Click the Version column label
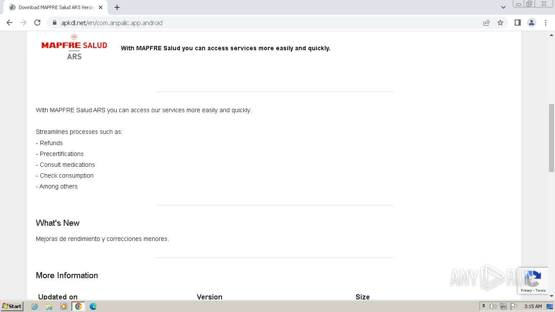The image size is (555, 312). (209, 297)
